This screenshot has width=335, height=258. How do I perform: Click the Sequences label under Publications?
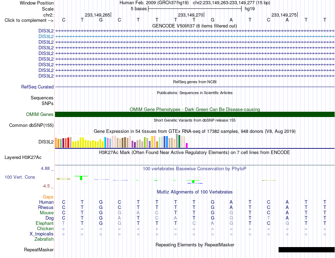click(42, 98)
